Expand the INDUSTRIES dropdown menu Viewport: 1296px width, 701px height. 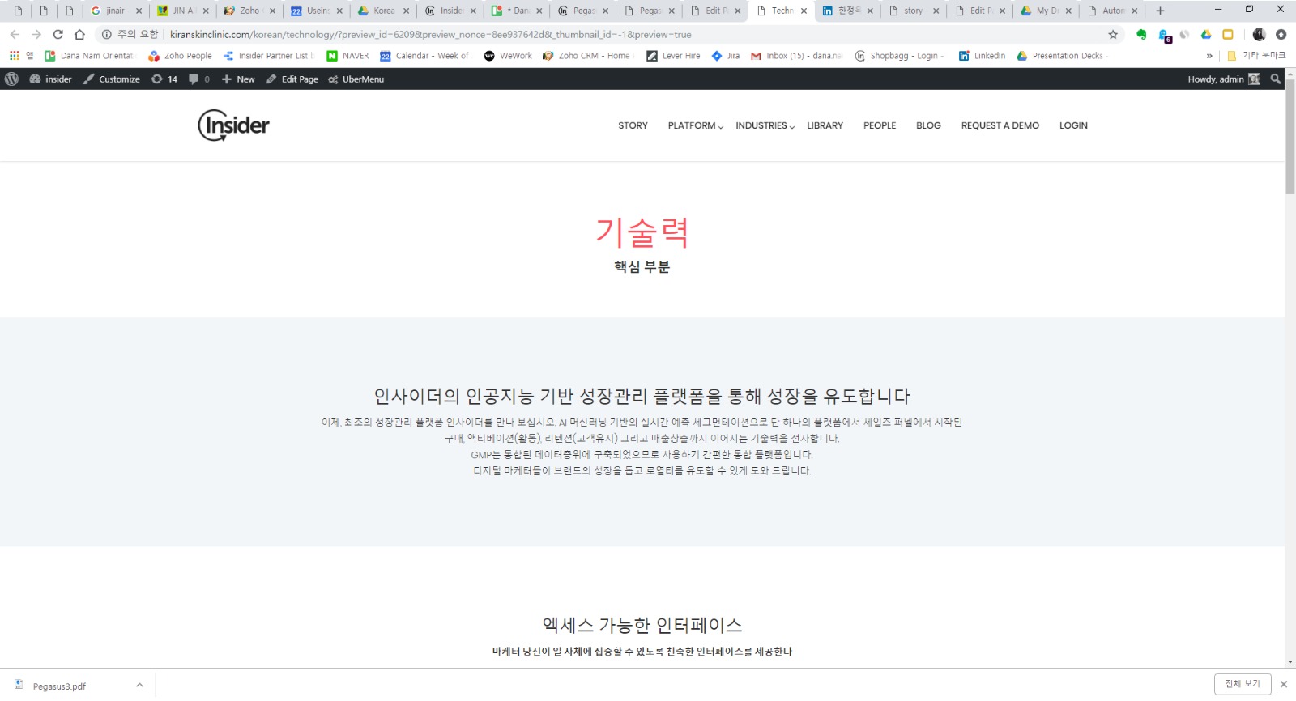tap(765, 125)
